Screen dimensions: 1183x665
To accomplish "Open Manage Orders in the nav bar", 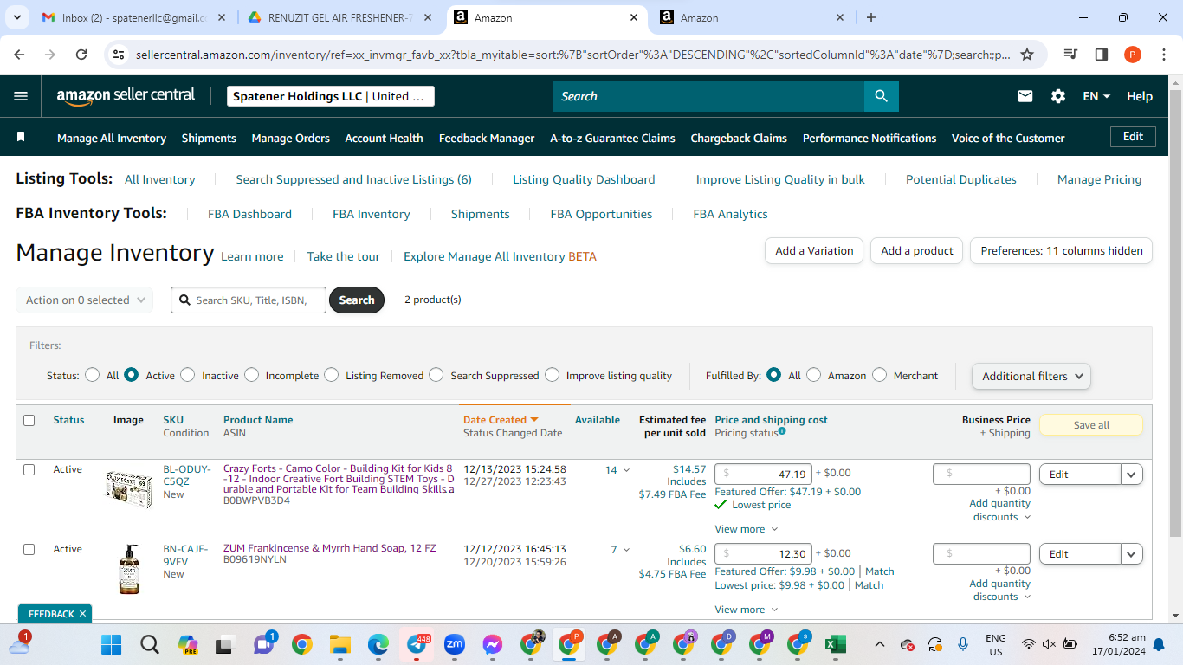I will [291, 138].
